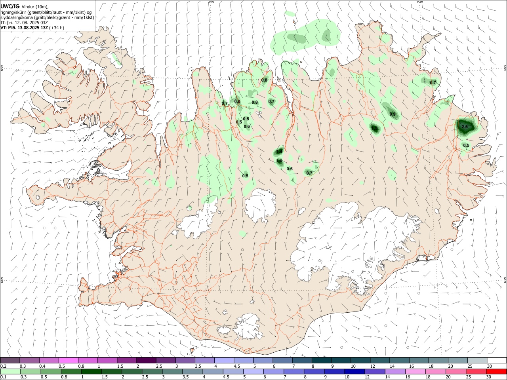Click the pale green 0.1 rain scale swatch
This screenshot has height=380, width=507.
pos(10,371)
